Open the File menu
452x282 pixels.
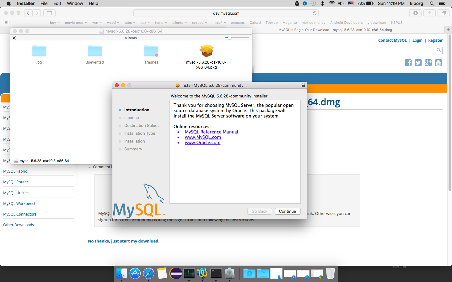click(x=44, y=3)
